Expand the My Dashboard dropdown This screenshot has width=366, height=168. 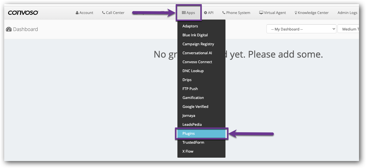[301, 29]
